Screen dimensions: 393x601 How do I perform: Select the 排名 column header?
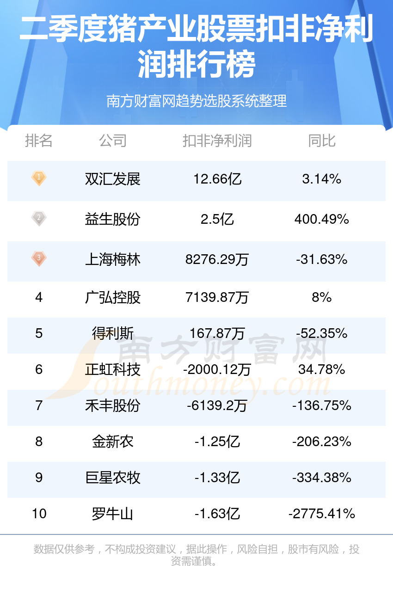(x=39, y=141)
